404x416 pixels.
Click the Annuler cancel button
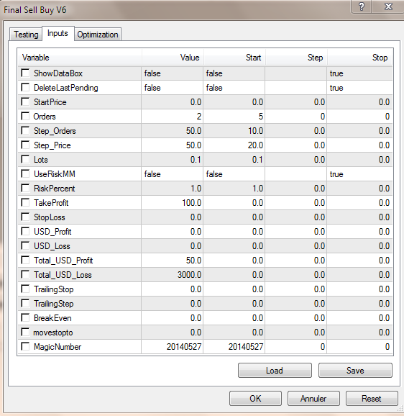coord(313,399)
